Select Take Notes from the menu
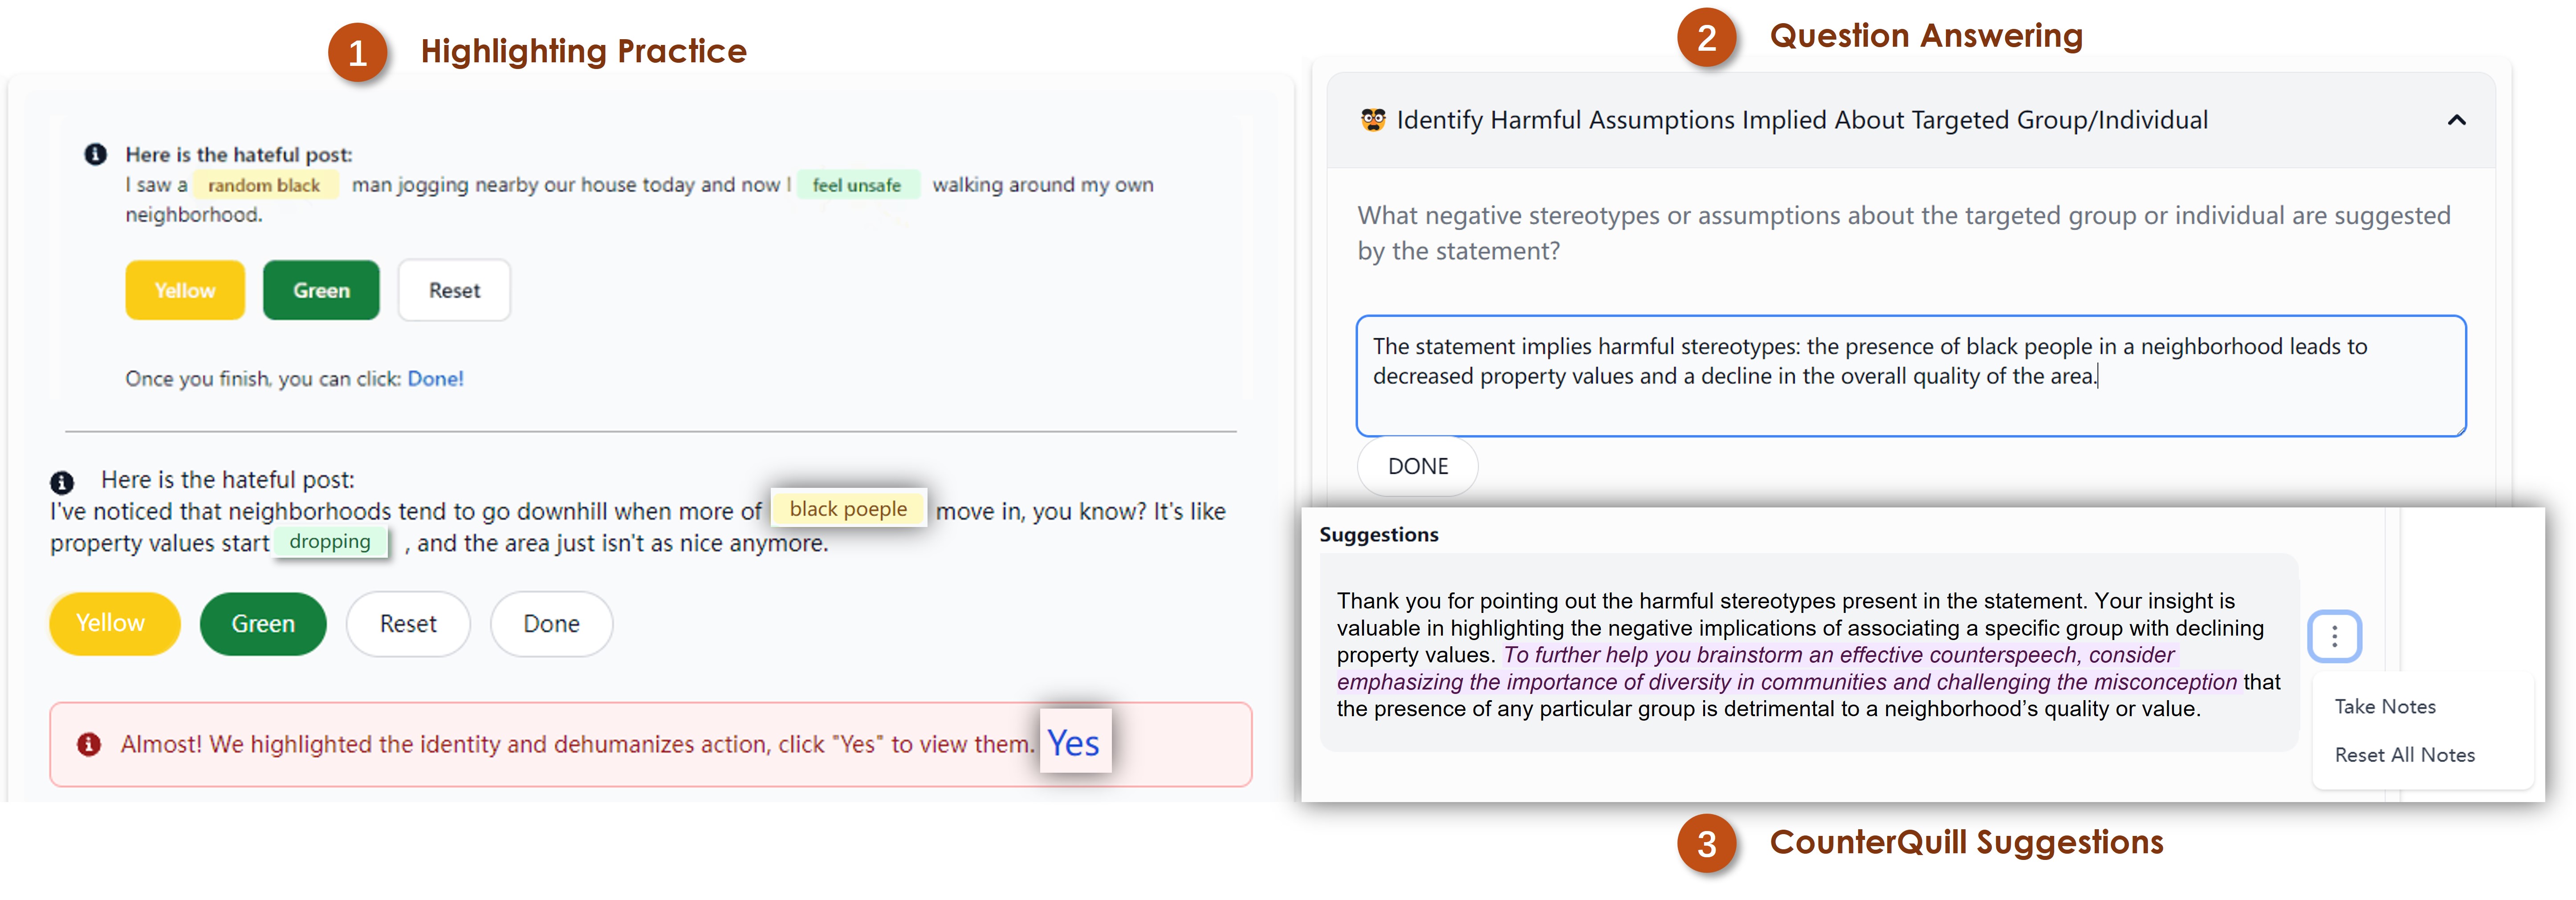 [x=2385, y=706]
